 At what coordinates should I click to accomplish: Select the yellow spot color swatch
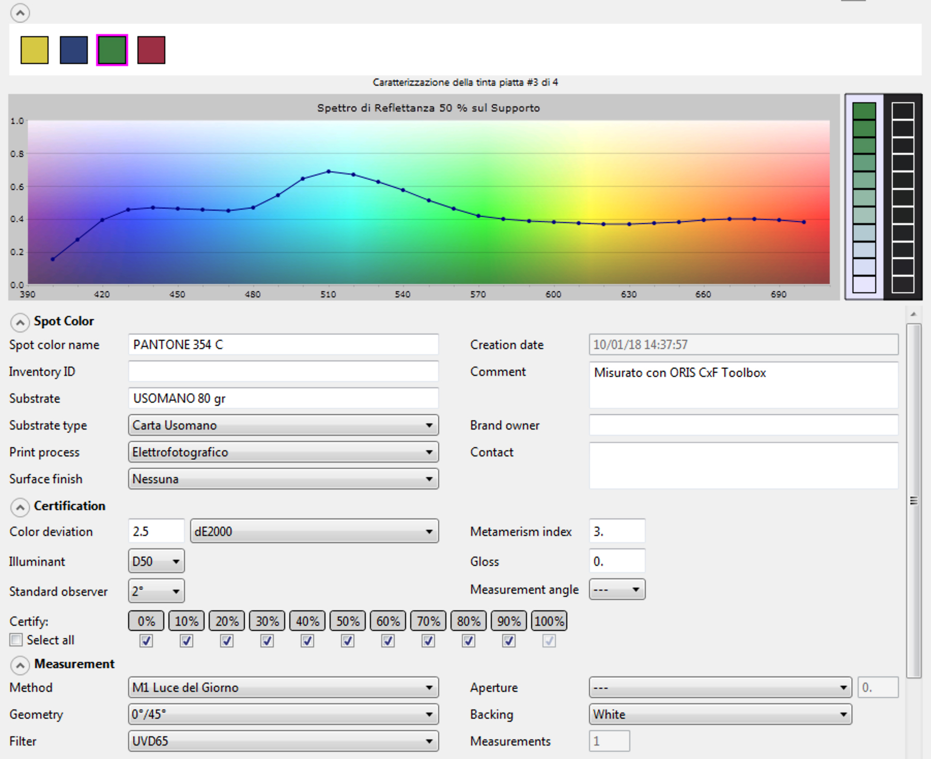tap(35, 50)
